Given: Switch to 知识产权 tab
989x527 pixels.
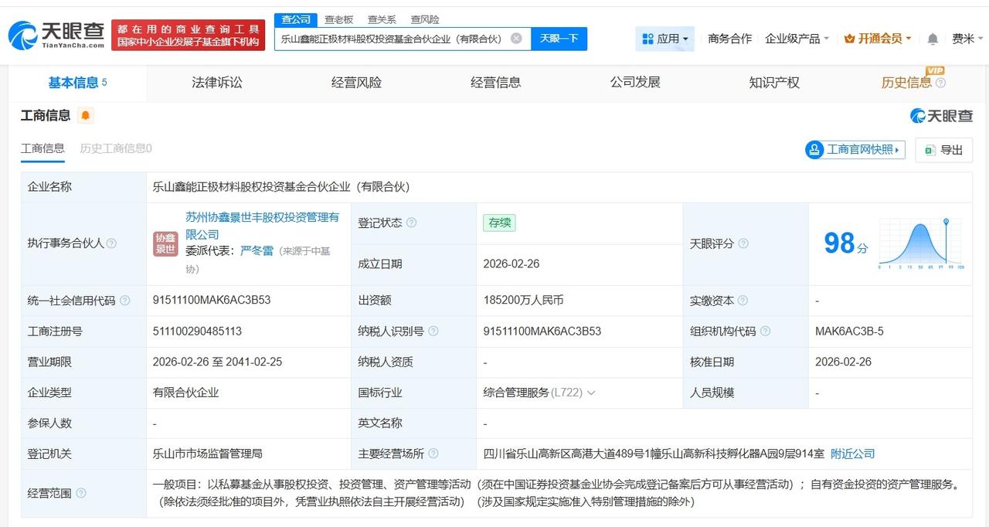Looking at the screenshot, I should point(774,83).
